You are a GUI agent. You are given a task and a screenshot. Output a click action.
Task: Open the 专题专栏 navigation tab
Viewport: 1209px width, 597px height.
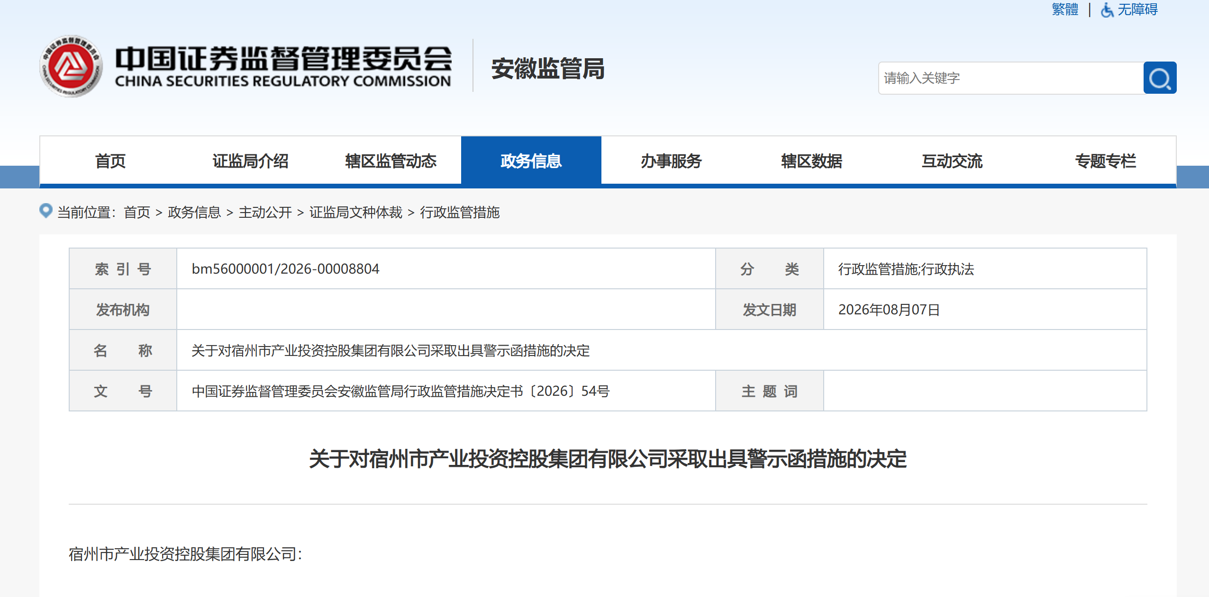pos(1105,161)
